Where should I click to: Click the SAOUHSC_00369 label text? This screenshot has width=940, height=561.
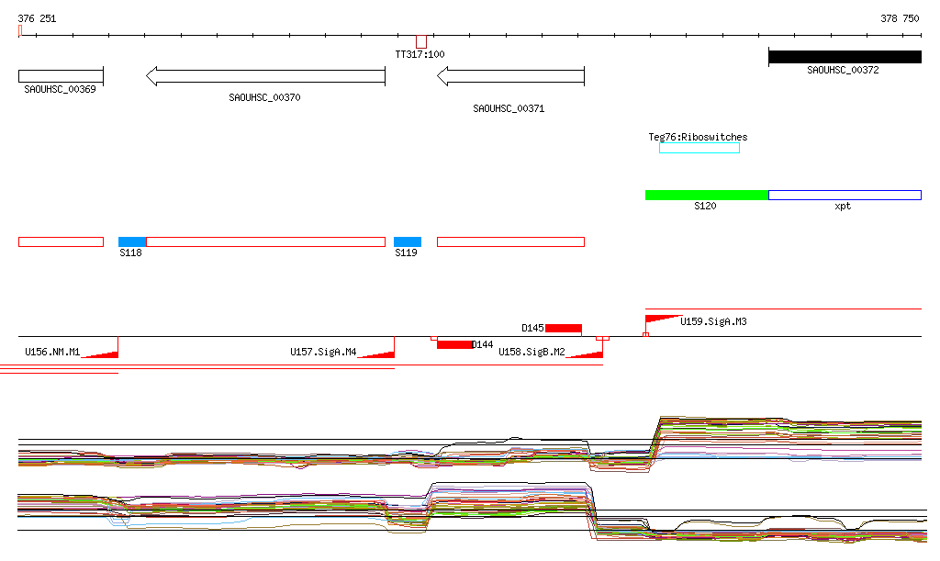click(x=60, y=89)
